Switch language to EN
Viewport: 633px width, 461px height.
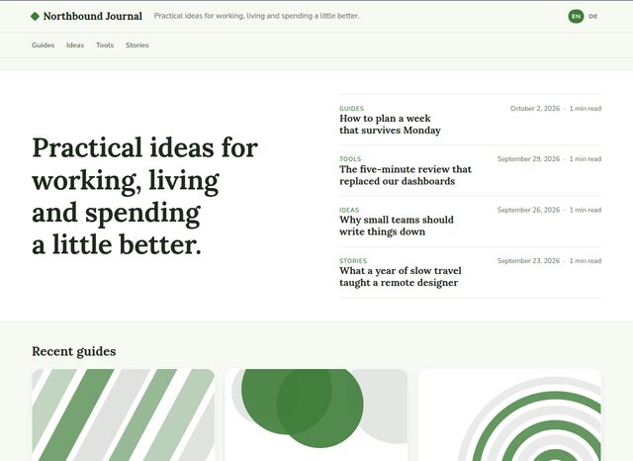[576, 16]
